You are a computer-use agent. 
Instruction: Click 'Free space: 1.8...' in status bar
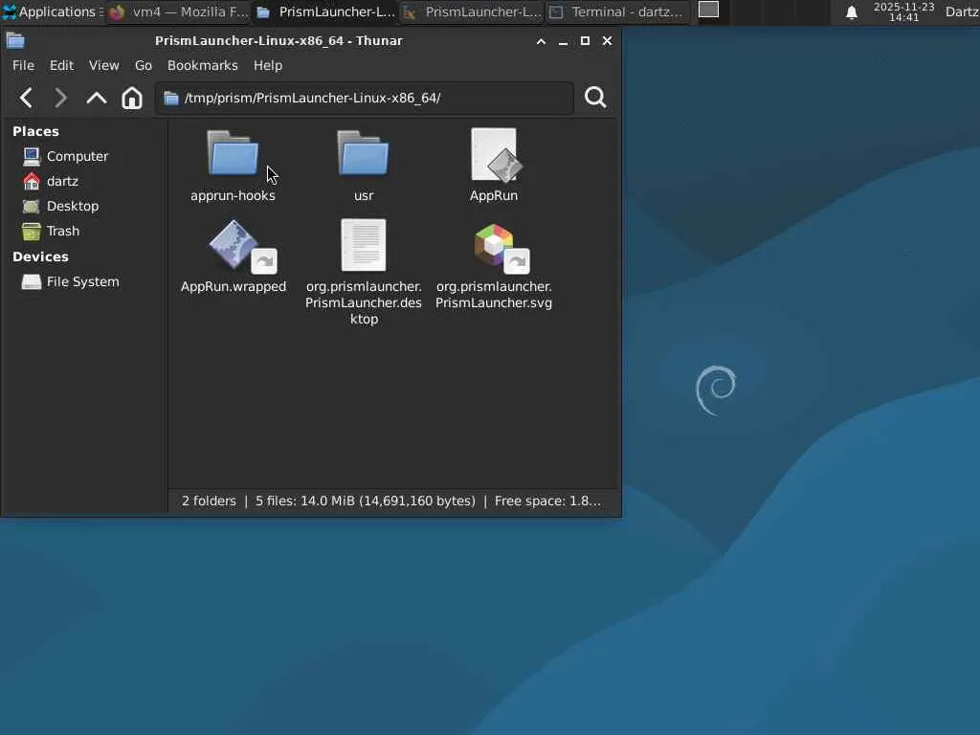click(x=547, y=501)
